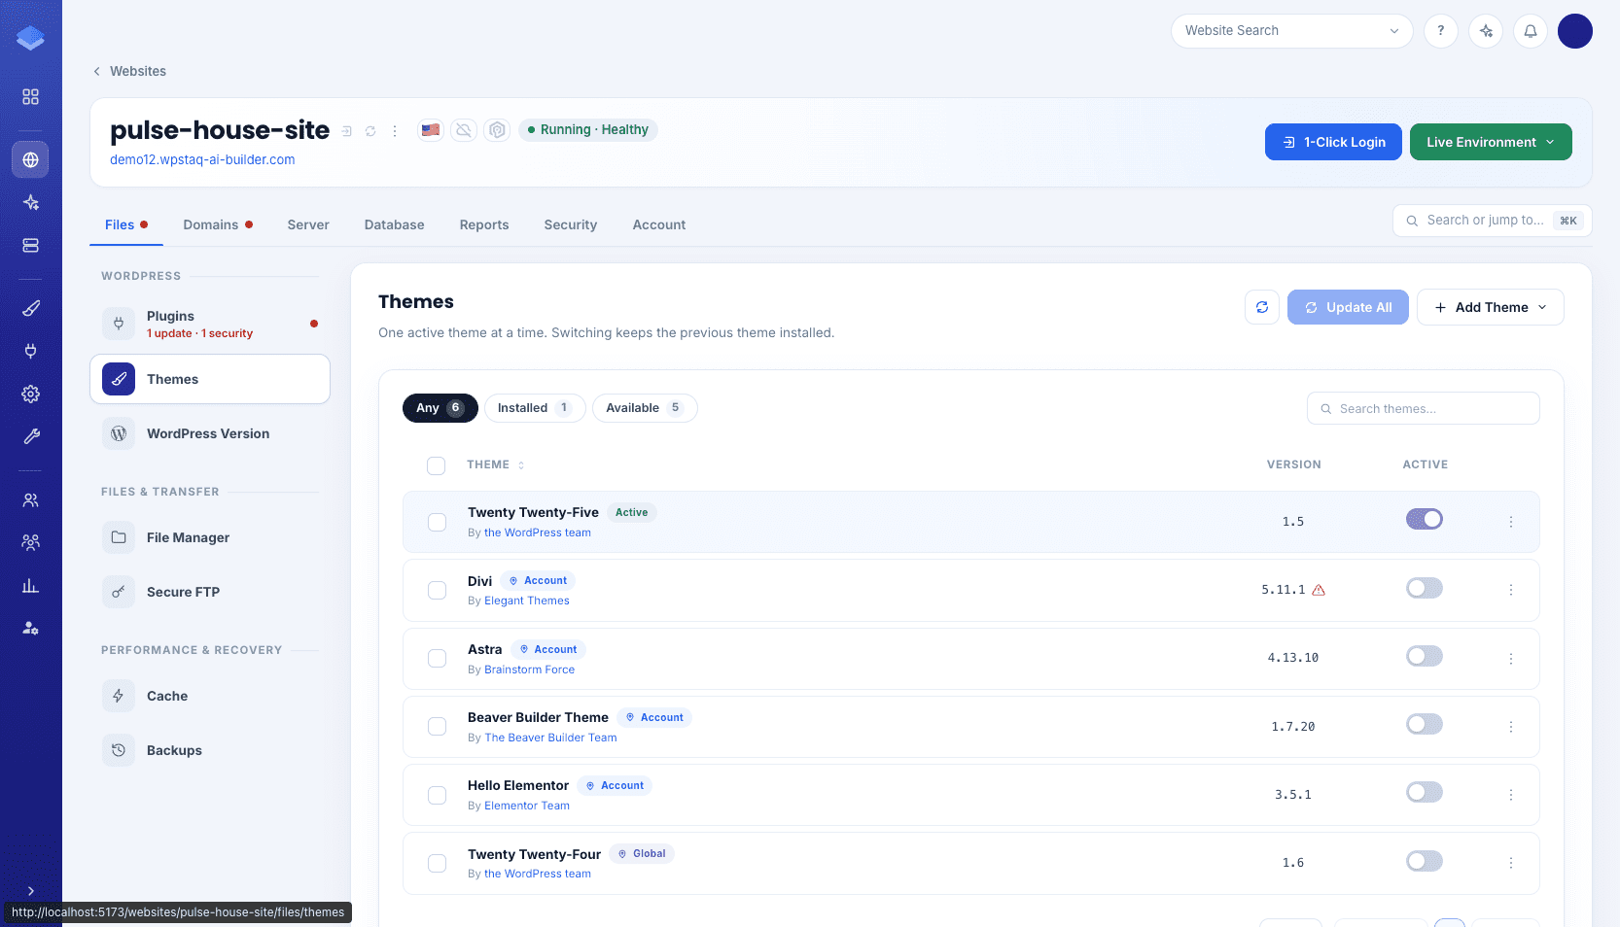Viewport: 1620px width, 927px height.
Task: Open the globe websites icon in sidebar
Action: point(31,159)
